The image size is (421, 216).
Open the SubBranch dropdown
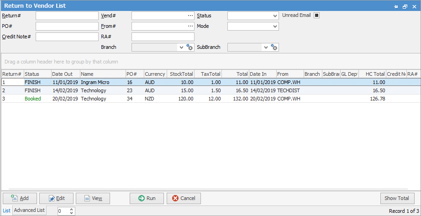click(266, 47)
